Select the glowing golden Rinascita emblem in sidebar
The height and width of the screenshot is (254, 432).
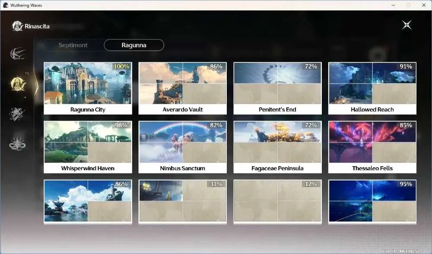pyautogui.click(x=17, y=84)
